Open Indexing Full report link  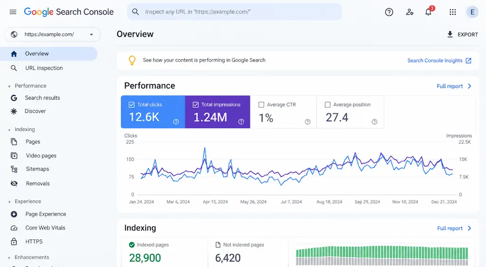pos(450,228)
